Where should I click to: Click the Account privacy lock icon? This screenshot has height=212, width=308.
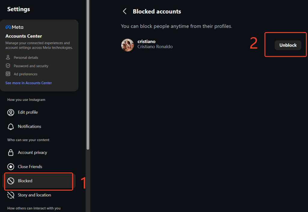[11, 152]
